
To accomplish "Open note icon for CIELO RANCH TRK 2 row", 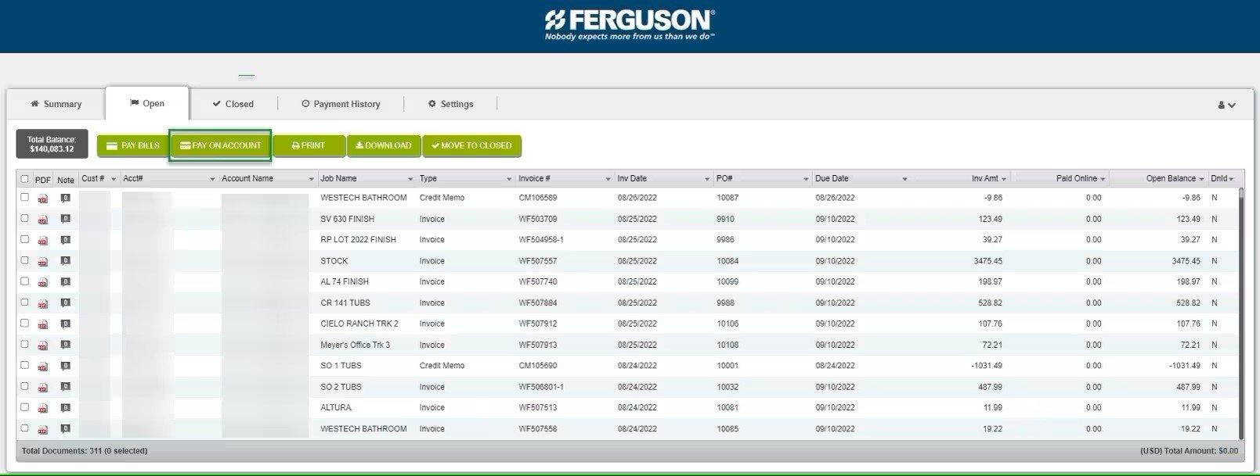I will [x=65, y=324].
